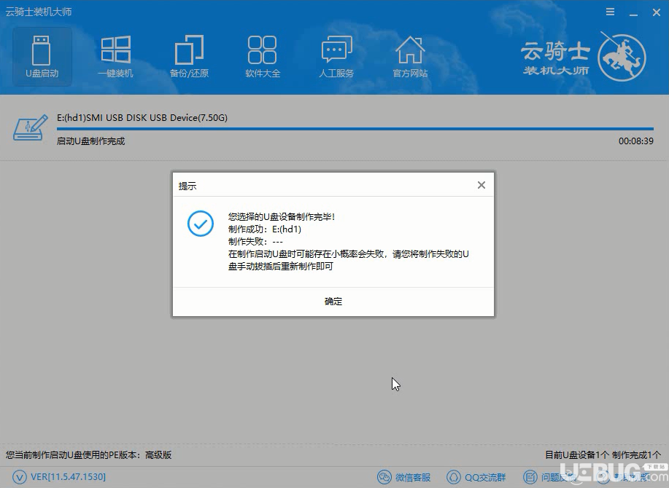669x488 pixels.
Task: Click the QQ group headset icon
Action: click(x=454, y=477)
